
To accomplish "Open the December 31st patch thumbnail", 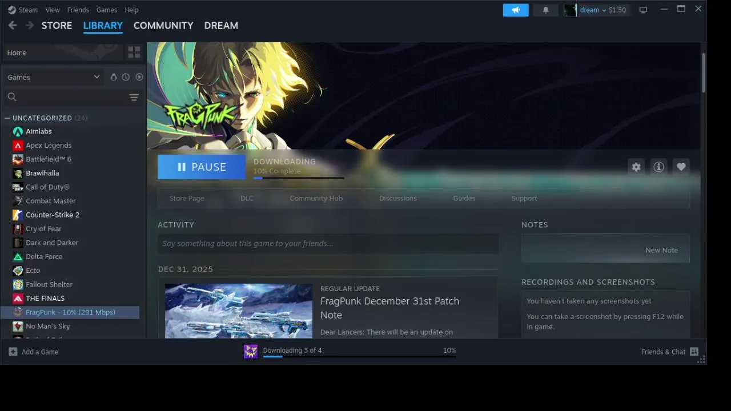I will (x=239, y=311).
